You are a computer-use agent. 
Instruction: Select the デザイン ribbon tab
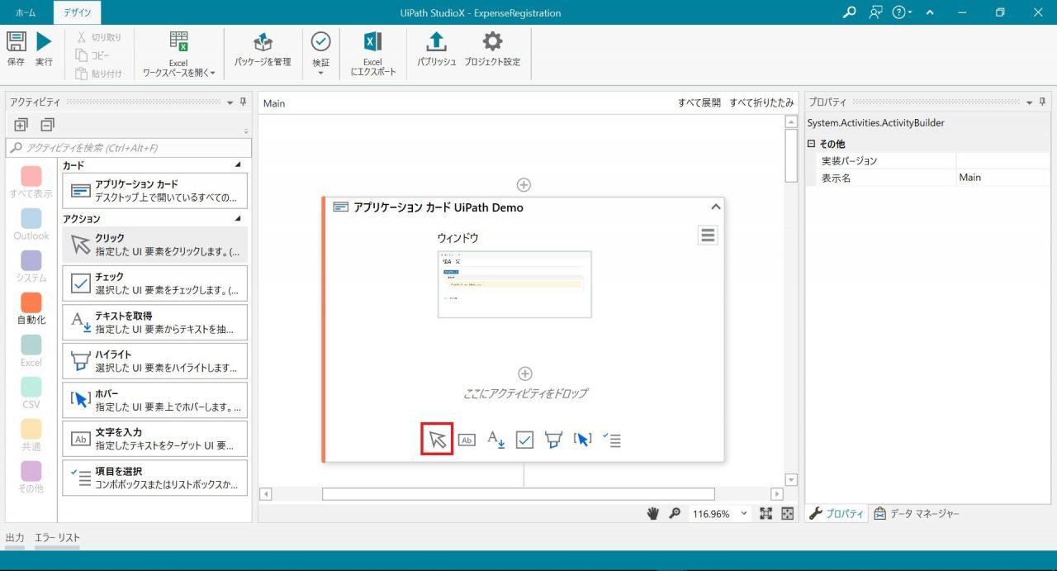78,13
